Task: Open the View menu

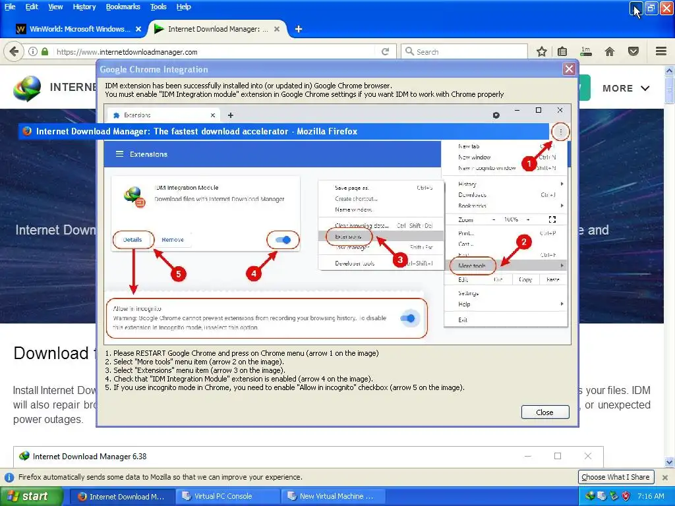Action: [55, 7]
